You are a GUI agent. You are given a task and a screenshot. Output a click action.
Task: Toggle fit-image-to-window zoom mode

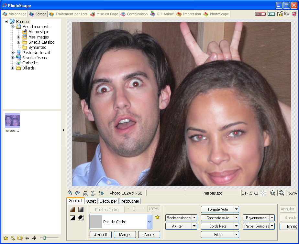(281, 193)
